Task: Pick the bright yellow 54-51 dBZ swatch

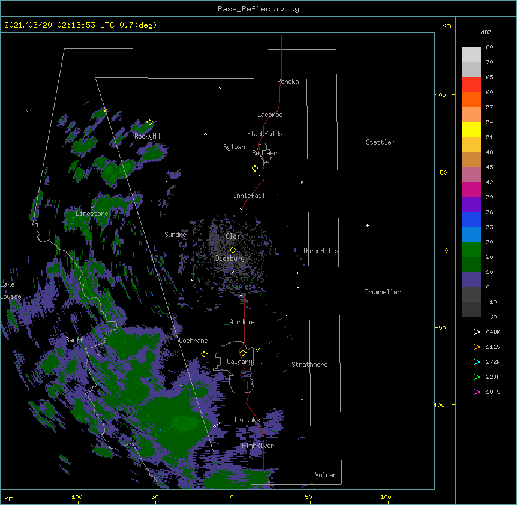Action: 471,129
